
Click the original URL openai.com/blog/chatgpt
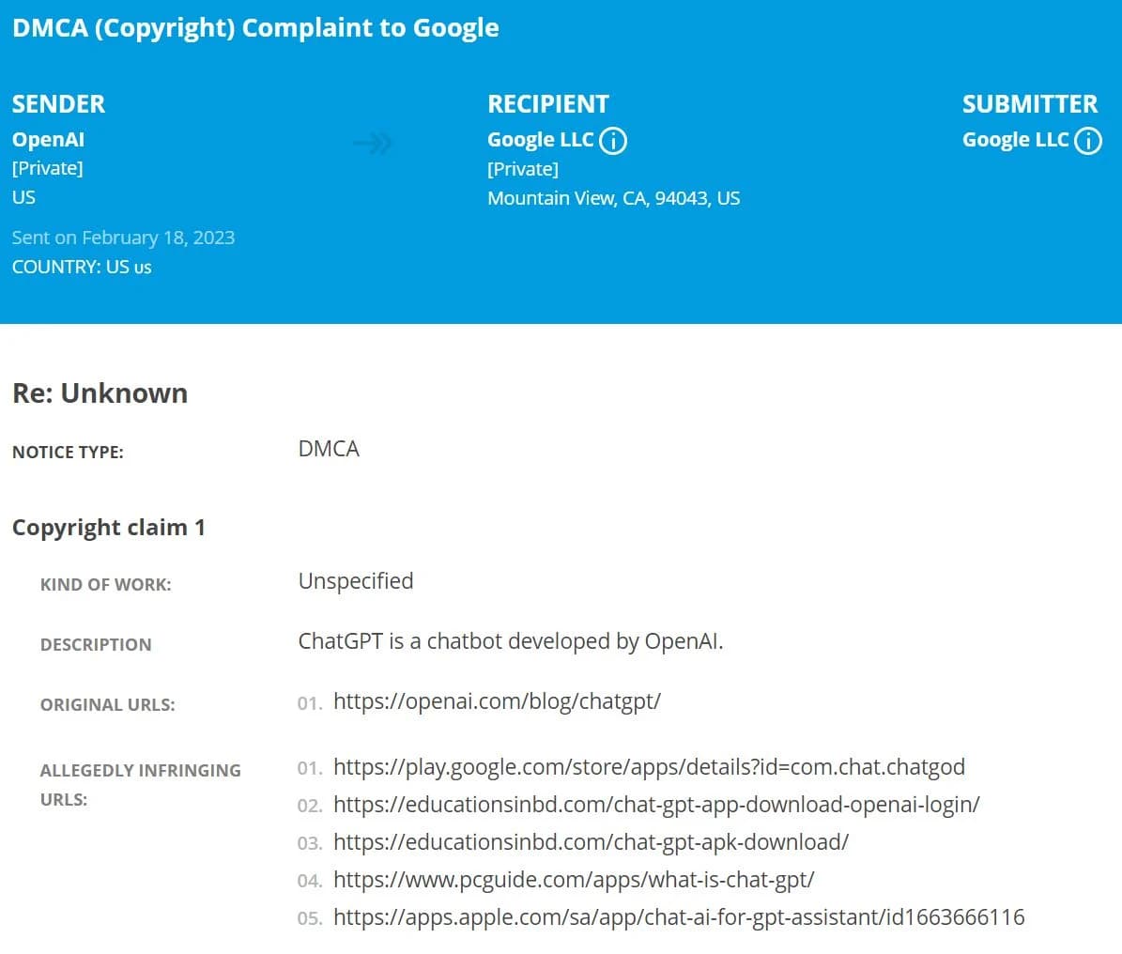coord(497,701)
